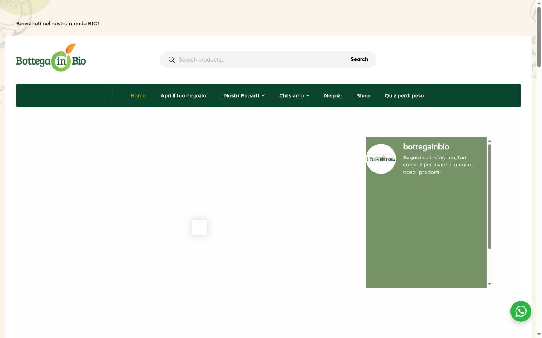Open WhatsApp chat floating icon
The image size is (542, 338).
(x=521, y=311)
